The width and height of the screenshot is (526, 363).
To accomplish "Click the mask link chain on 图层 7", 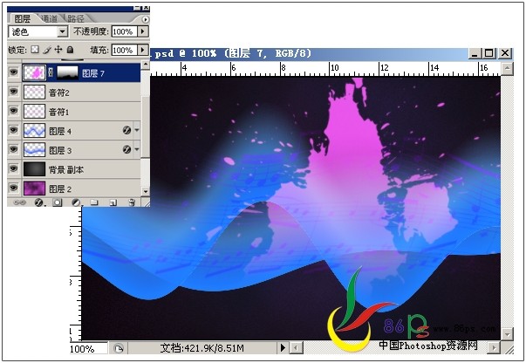I will pyautogui.click(x=51, y=72).
